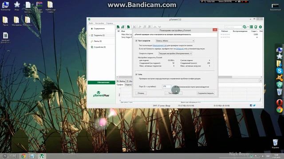
Task: Open uTorrent preferences gear icon
Action: coord(260,27)
